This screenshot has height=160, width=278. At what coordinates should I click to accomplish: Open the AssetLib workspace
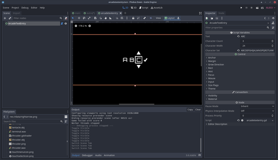coord(156,8)
